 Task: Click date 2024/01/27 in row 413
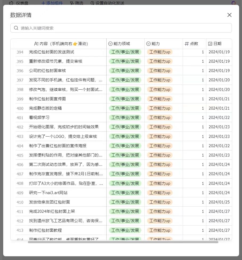pyautogui.click(x=219, y=230)
